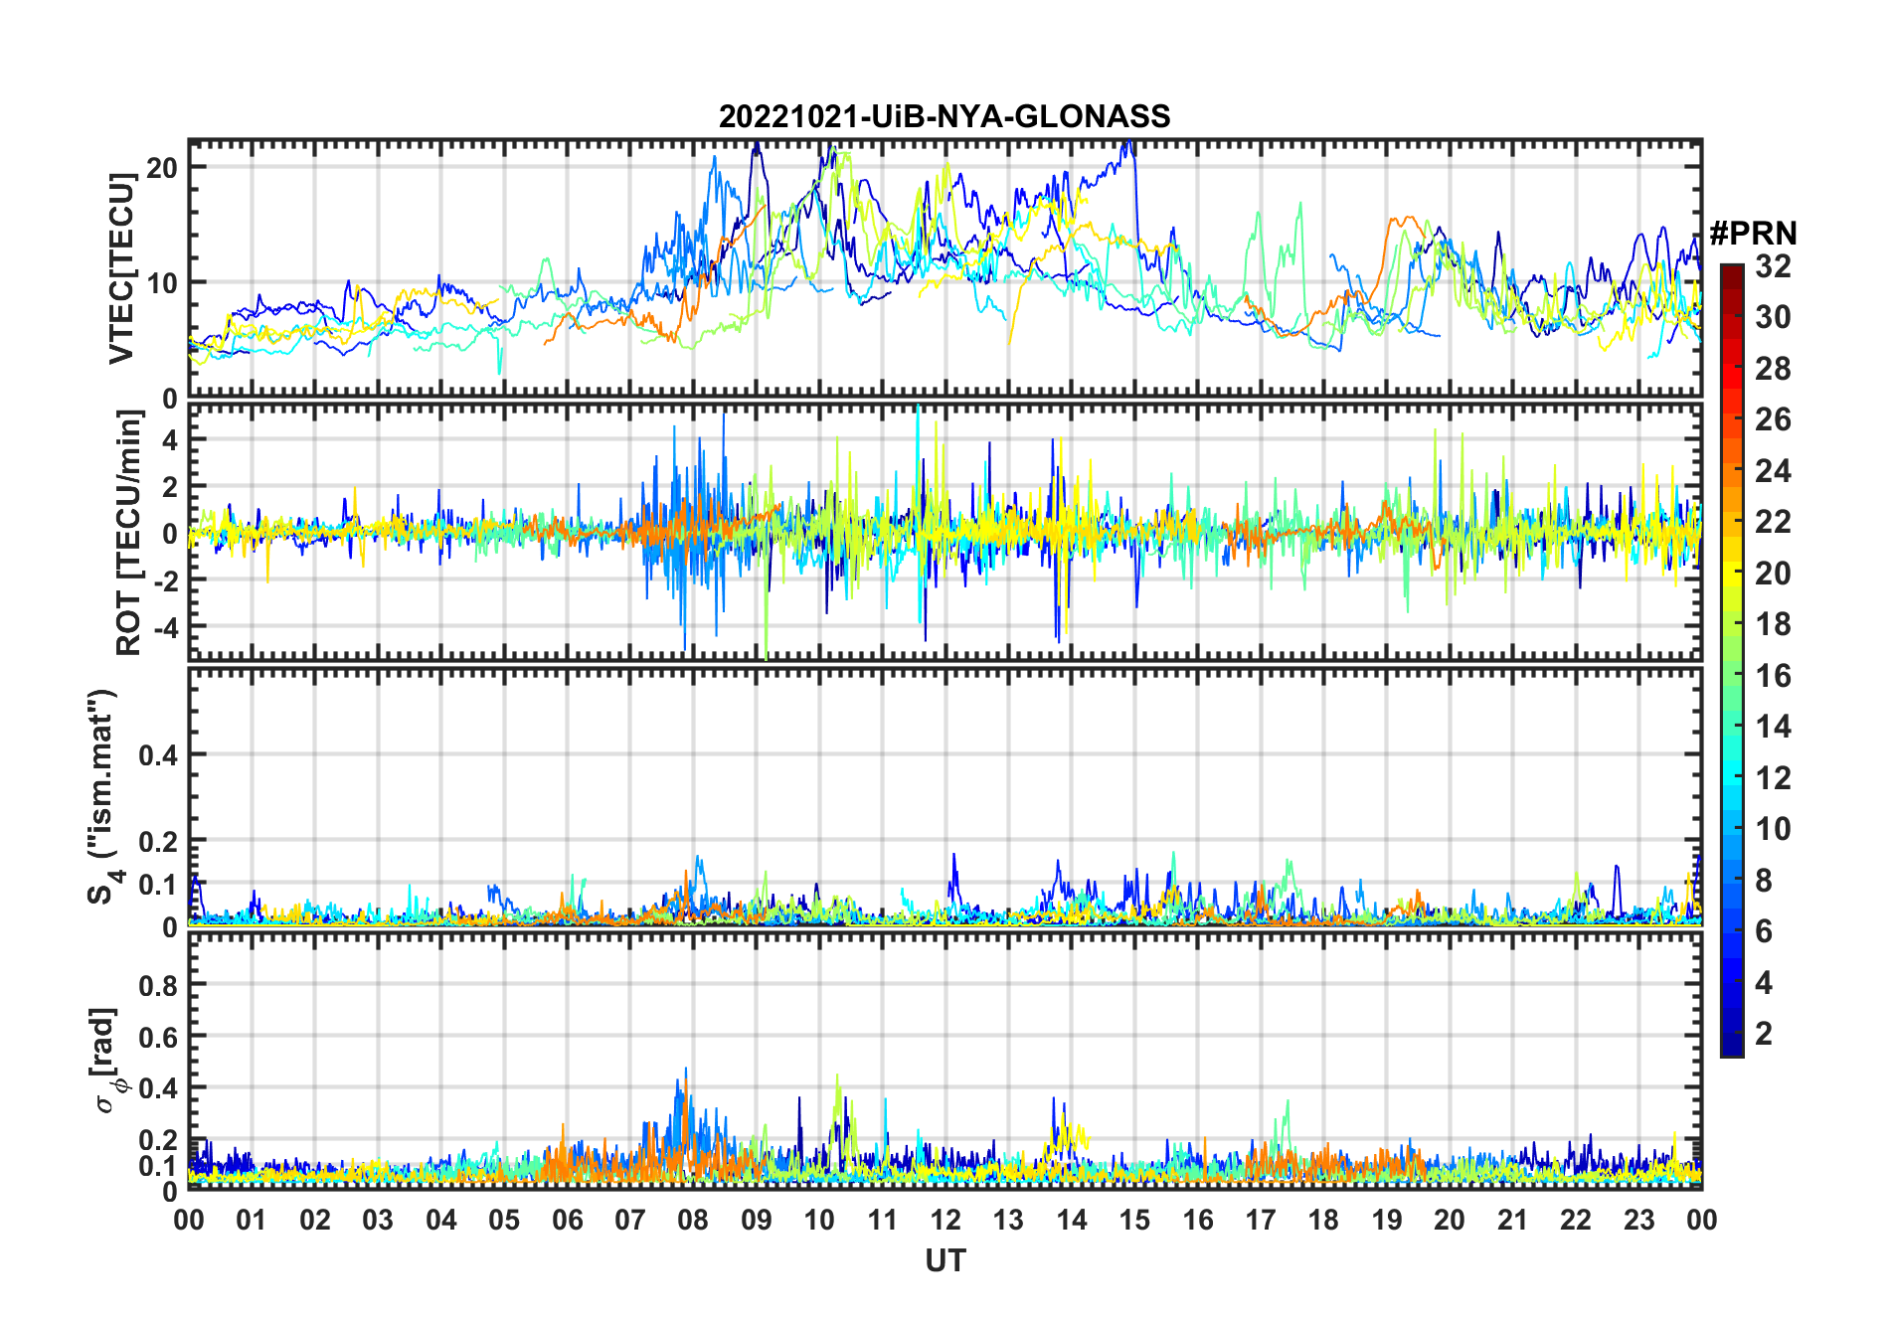Click x-axis hour tick label 07
This screenshot has width=1891, height=1322.
coord(630,1220)
